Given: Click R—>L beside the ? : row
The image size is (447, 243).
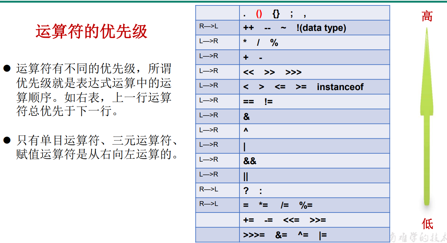Looking at the screenshot, I should coord(209,189).
